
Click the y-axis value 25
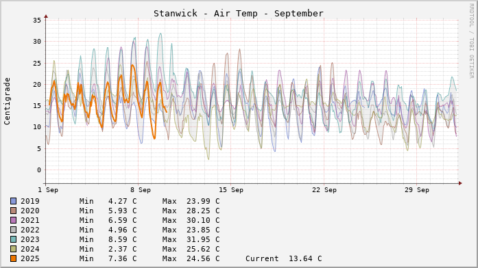coord(37,63)
